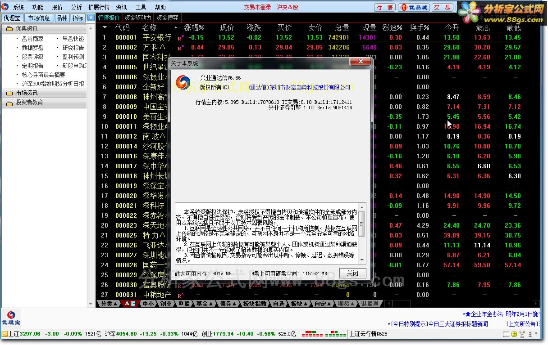Open the 分析 menu
Viewport: 548px width, 345px height.
click(x=77, y=8)
